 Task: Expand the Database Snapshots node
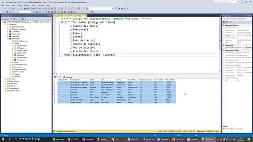[x=8, y=29]
